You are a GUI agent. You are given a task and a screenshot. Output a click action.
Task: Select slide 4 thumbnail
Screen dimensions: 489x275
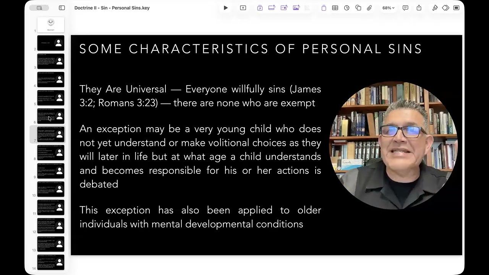click(51, 79)
